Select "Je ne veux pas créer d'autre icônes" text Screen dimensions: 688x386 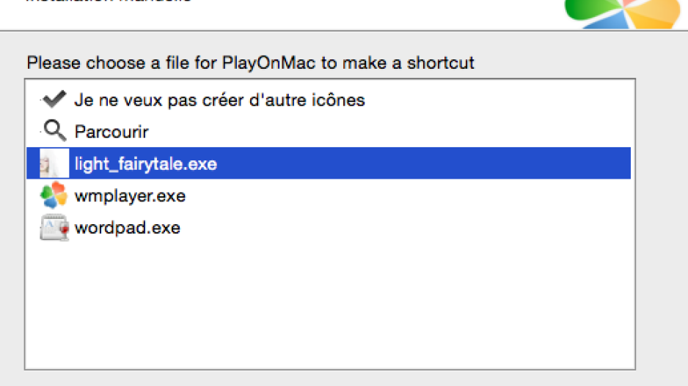point(219,100)
